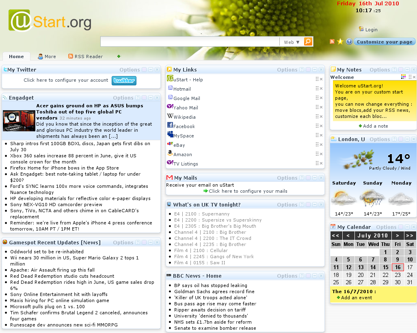417x333 pixels.
Task: Expand Options for the BBC News widget
Action: pyautogui.click(x=287, y=276)
